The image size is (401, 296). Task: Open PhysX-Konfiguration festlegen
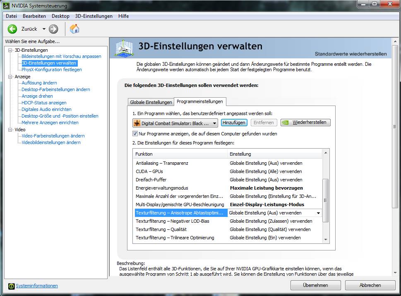click(x=52, y=70)
